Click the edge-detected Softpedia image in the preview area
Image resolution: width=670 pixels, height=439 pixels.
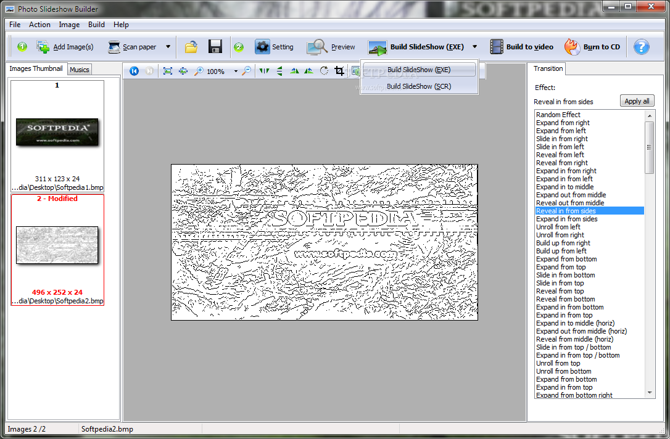[325, 242]
